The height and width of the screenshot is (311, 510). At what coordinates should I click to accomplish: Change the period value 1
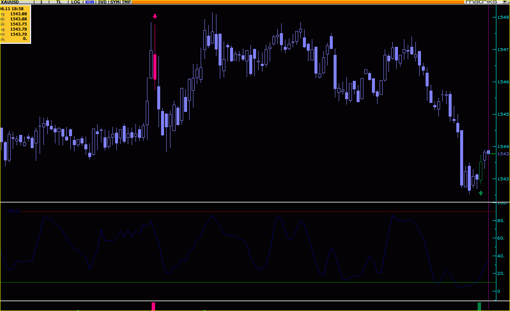tap(42, 2)
